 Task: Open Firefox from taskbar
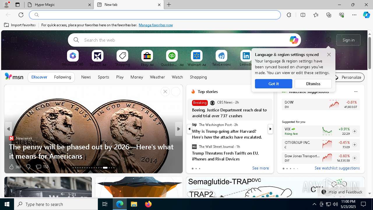click(x=148, y=204)
